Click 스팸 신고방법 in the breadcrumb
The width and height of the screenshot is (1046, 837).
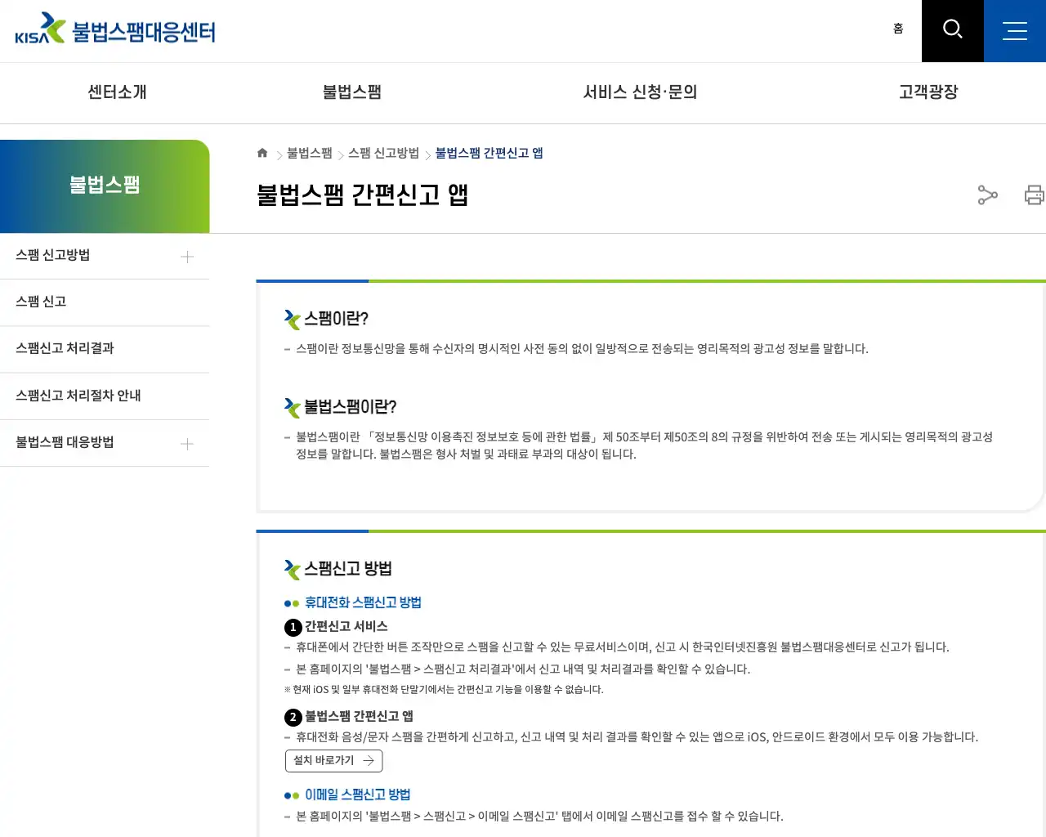coord(384,153)
